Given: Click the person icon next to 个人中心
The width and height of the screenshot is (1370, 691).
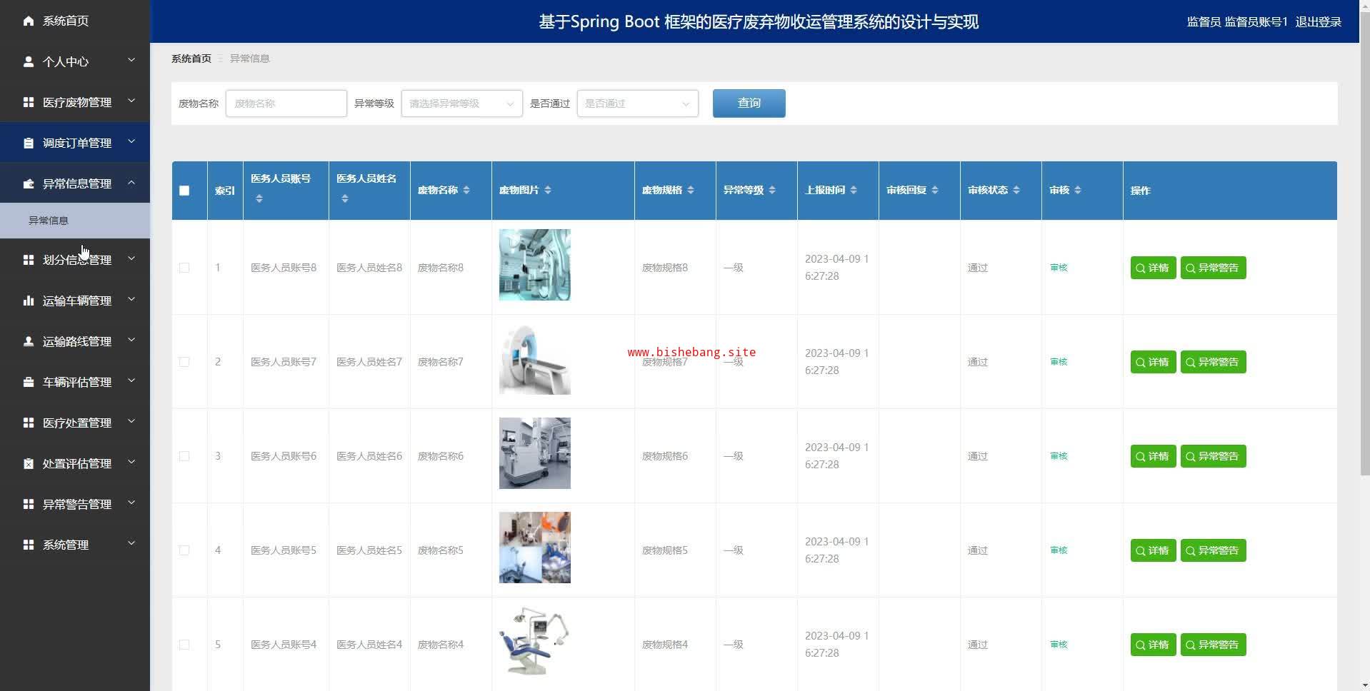Looking at the screenshot, I should pos(29,61).
